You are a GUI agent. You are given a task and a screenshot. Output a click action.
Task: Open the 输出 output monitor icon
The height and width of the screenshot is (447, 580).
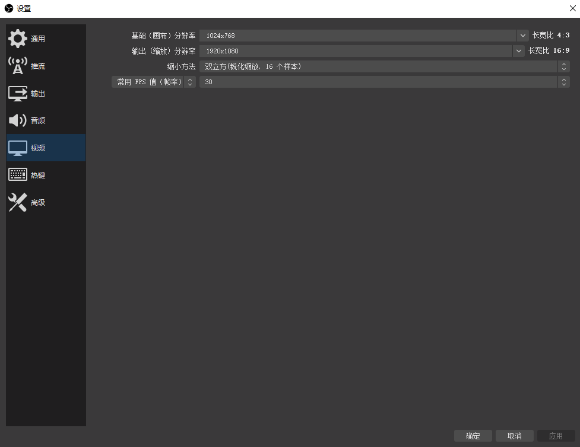pos(17,93)
